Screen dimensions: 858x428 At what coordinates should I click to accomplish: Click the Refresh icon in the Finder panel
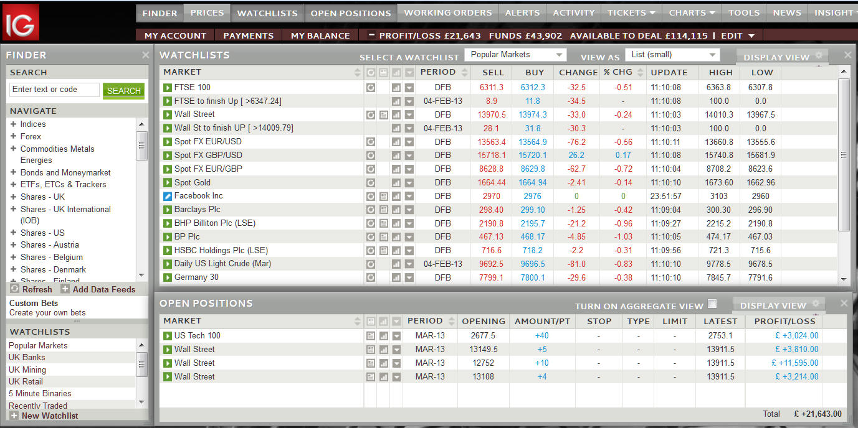[15, 289]
